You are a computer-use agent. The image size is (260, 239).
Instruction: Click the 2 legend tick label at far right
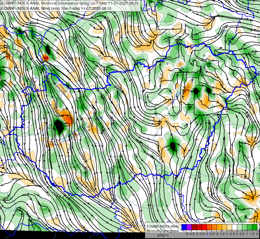pyautogui.click(x=257, y=234)
